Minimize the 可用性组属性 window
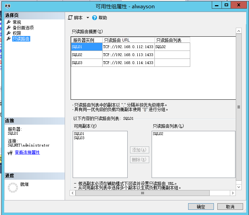The width and height of the screenshot is (249, 215). pos(217,5)
